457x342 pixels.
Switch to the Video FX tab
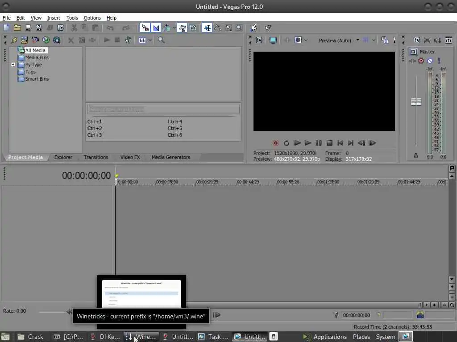coord(130,157)
